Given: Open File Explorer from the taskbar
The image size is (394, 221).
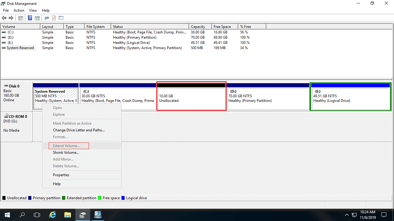Looking at the screenshot, I should coord(68,215).
